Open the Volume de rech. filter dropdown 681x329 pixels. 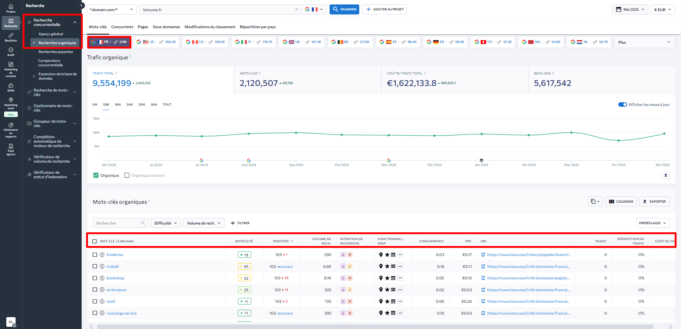204,223
